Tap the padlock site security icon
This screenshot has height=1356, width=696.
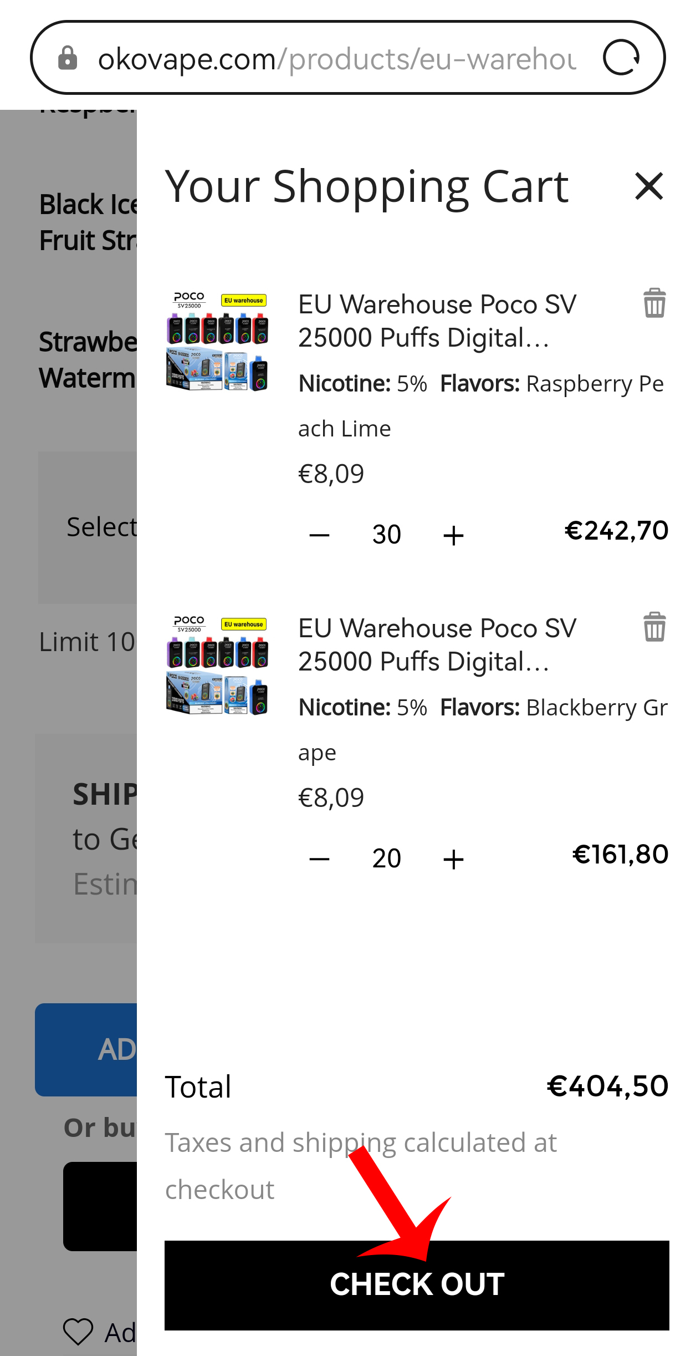point(68,58)
